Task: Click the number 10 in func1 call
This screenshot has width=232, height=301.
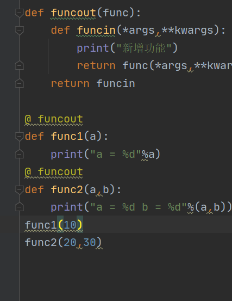Action: 70,225
